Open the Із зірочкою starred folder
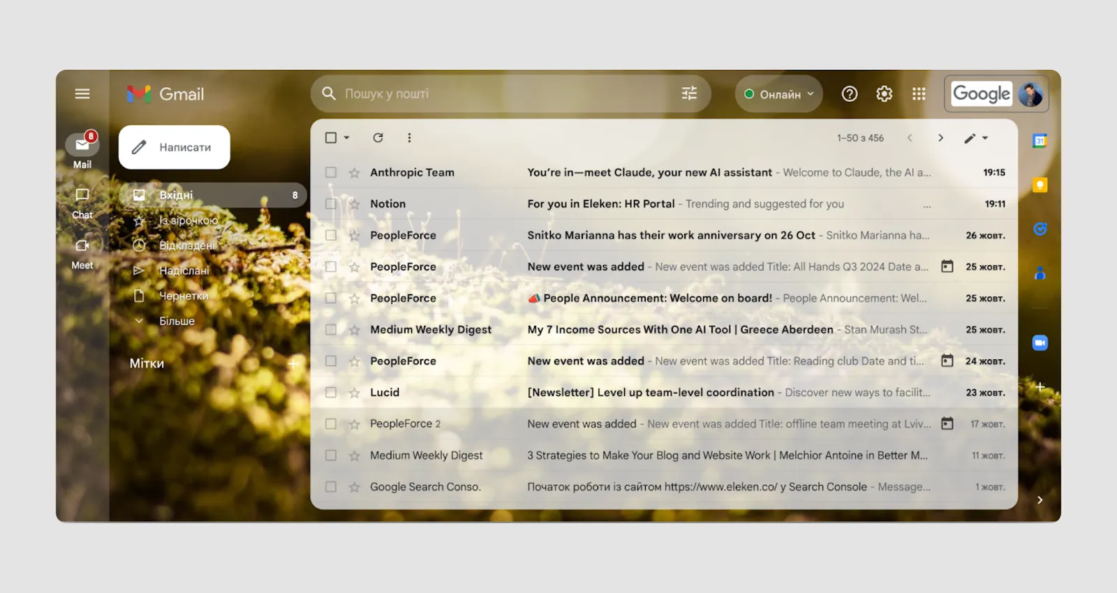 [188, 220]
